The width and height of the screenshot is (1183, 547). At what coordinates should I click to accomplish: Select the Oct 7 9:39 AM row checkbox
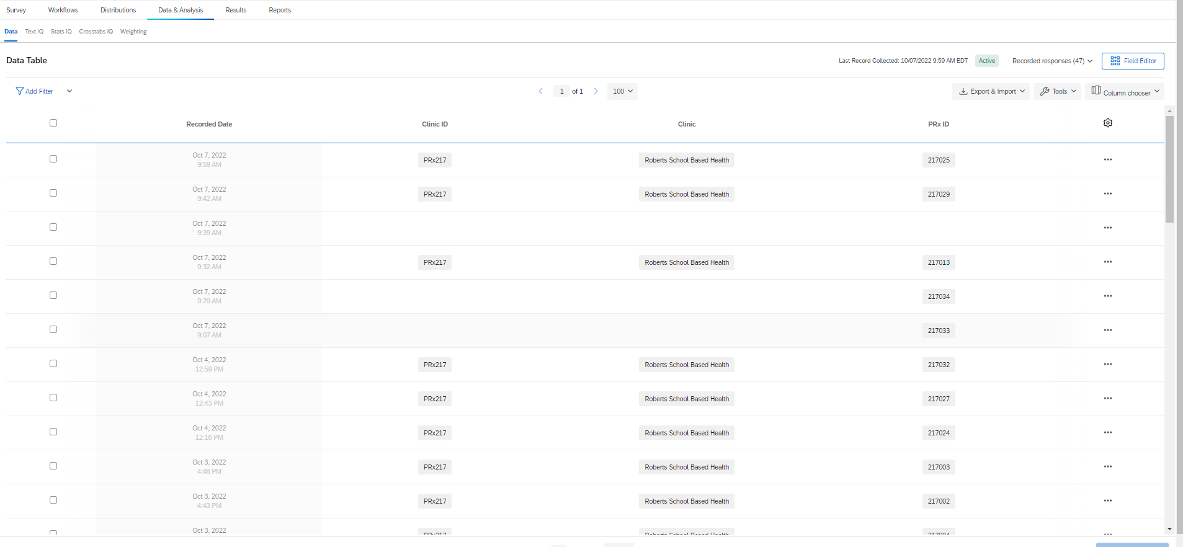pos(53,227)
